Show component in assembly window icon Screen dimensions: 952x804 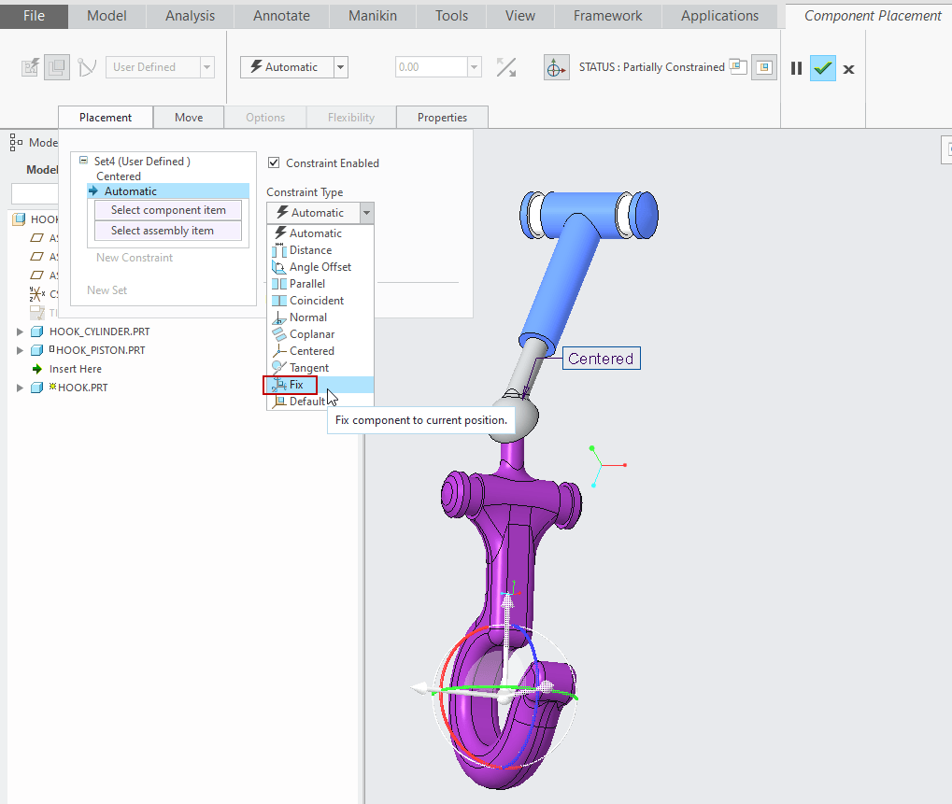pyautogui.click(x=764, y=67)
